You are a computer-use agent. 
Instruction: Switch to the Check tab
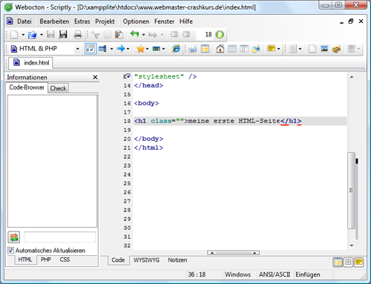tap(59, 88)
